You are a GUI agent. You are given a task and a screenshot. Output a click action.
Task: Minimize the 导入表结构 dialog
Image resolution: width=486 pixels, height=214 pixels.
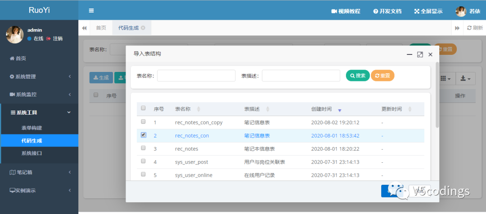(409, 54)
